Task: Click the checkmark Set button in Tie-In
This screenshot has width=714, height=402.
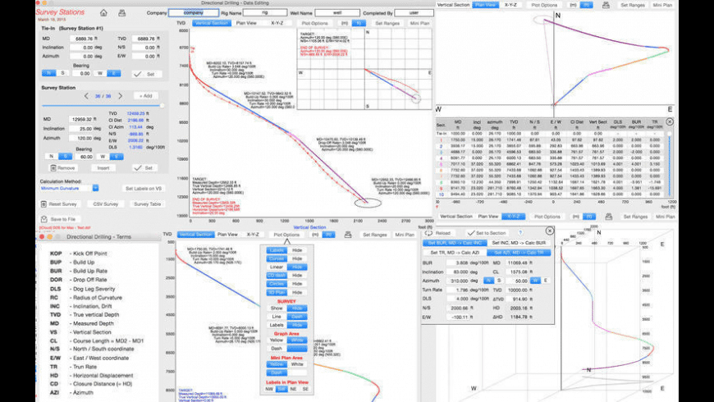Action: (146, 74)
